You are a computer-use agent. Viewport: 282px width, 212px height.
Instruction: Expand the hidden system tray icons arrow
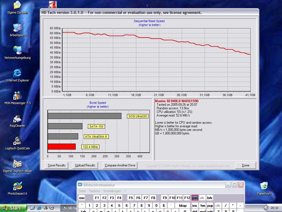(266, 208)
